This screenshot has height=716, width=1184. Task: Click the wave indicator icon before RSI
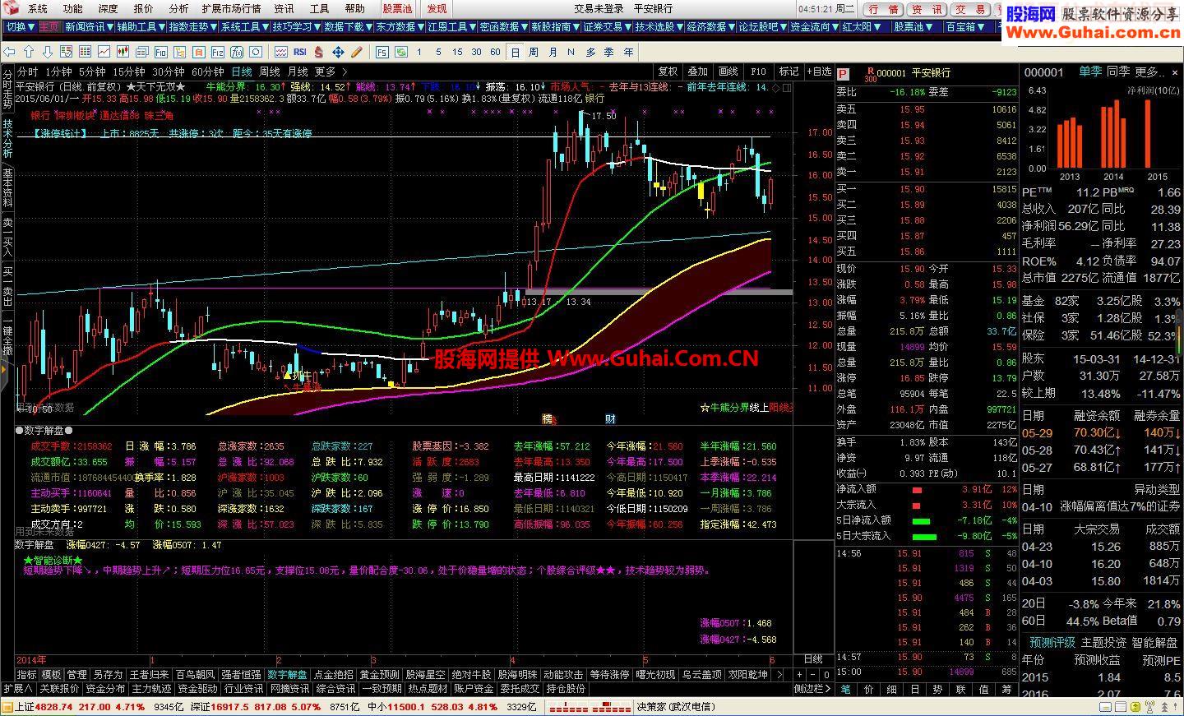[281, 52]
